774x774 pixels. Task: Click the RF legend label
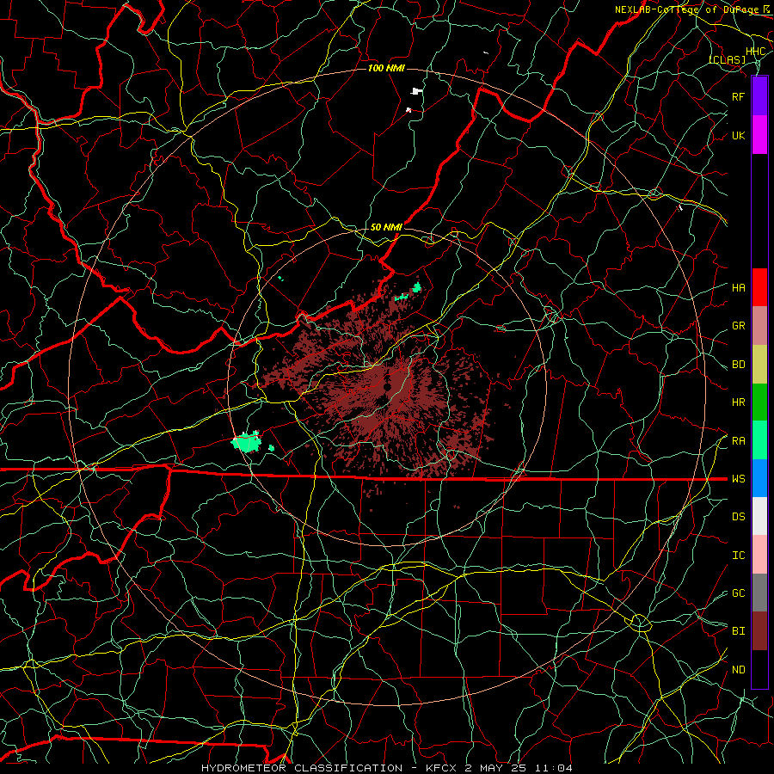pyautogui.click(x=738, y=96)
